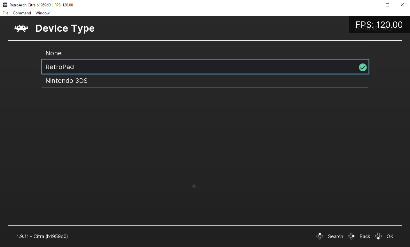Click the green checkmark on RetroPad

point(362,67)
